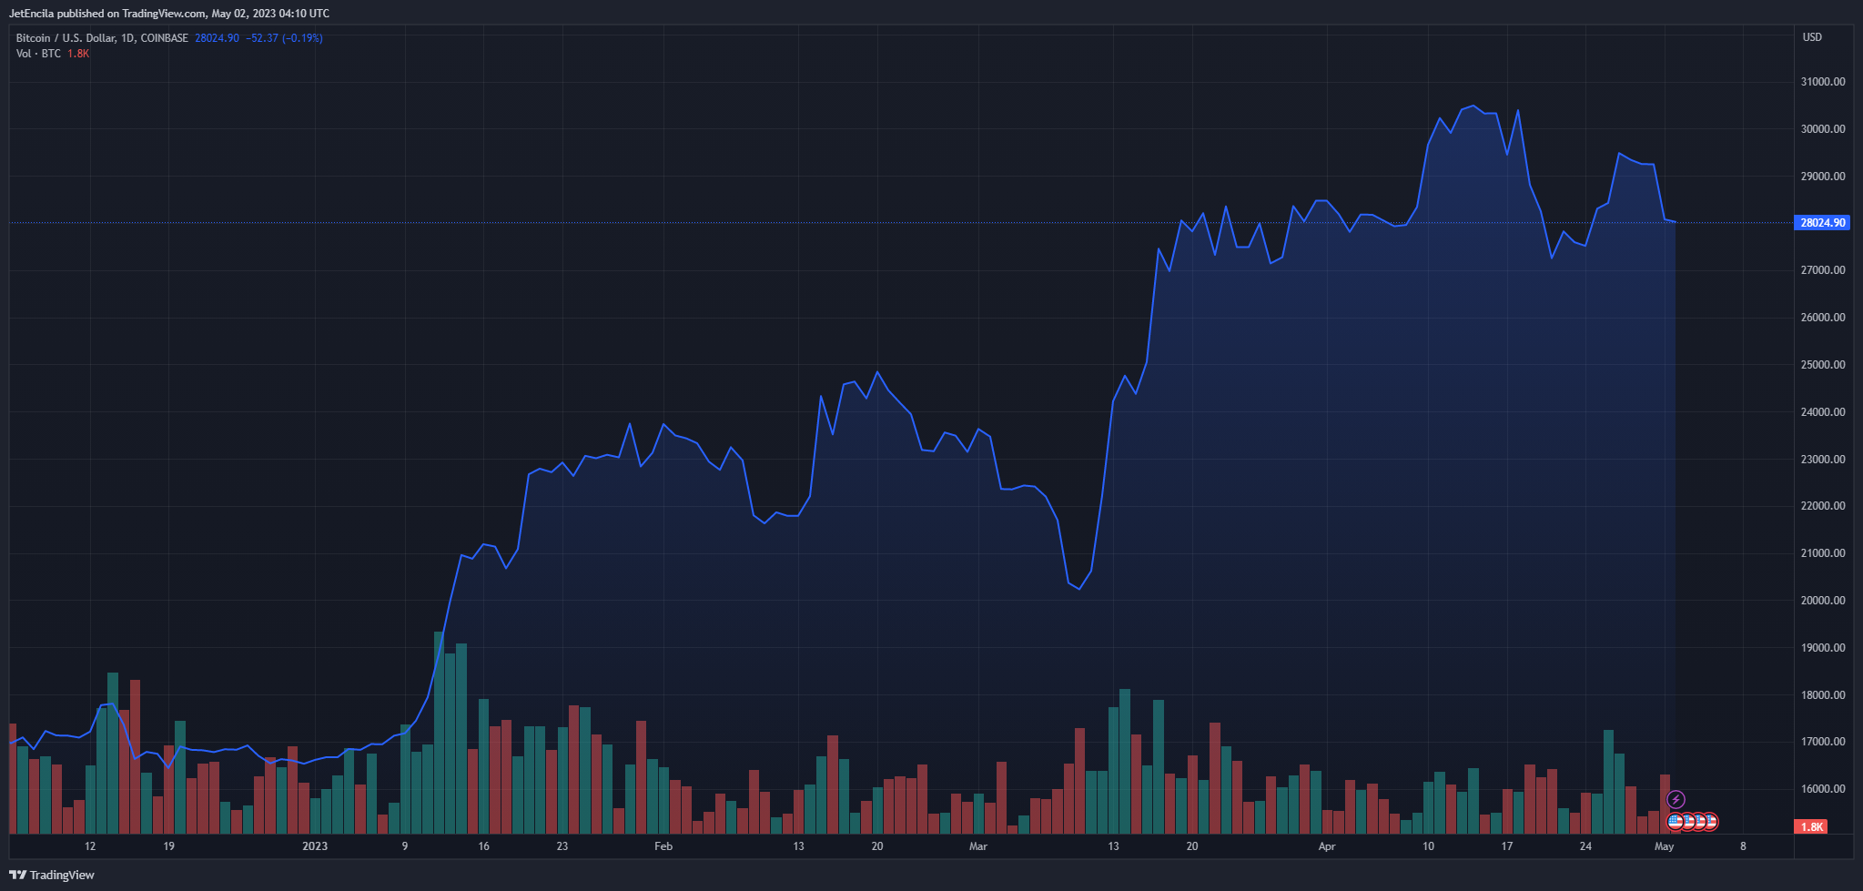The height and width of the screenshot is (891, 1863).
Task: Click the JetEncila published on TradingView.com header
Action: [169, 14]
